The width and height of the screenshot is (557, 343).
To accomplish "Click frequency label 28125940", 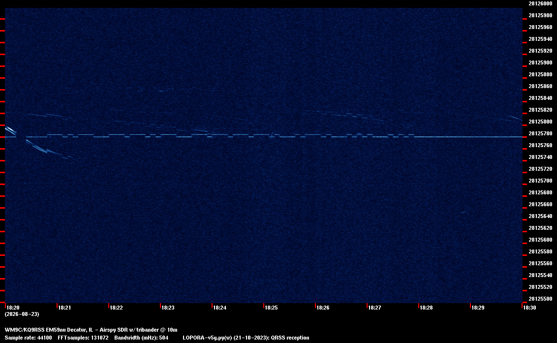I will 540,39.
